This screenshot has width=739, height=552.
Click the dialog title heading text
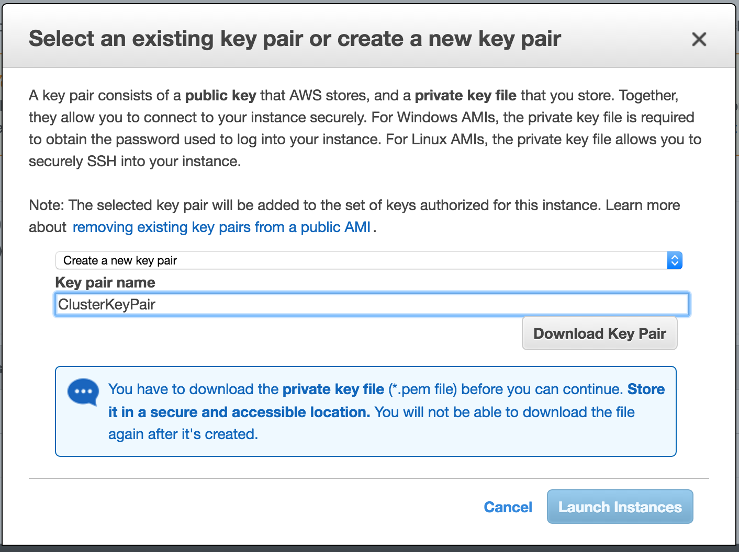pyautogui.click(x=295, y=39)
